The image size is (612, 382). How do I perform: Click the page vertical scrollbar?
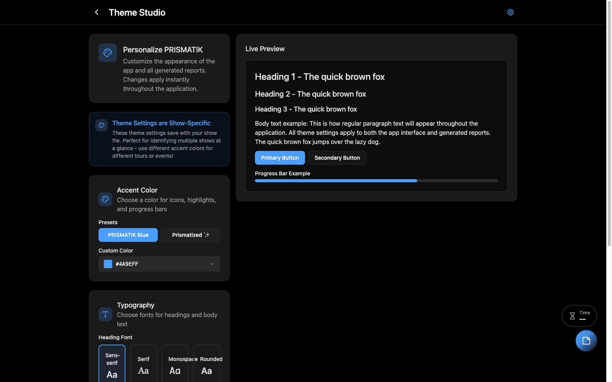609,124
